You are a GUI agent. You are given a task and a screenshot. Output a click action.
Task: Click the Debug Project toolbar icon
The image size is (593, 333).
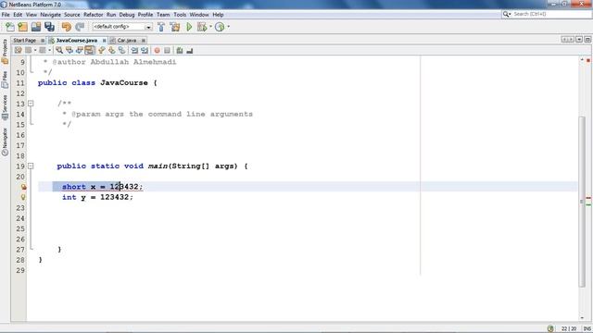click(202, 27)
